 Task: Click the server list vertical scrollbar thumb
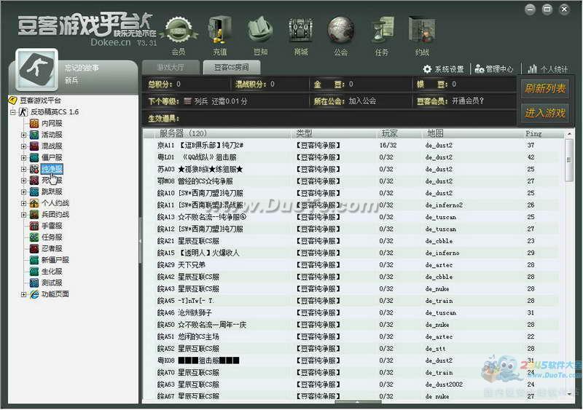[569, 160]
